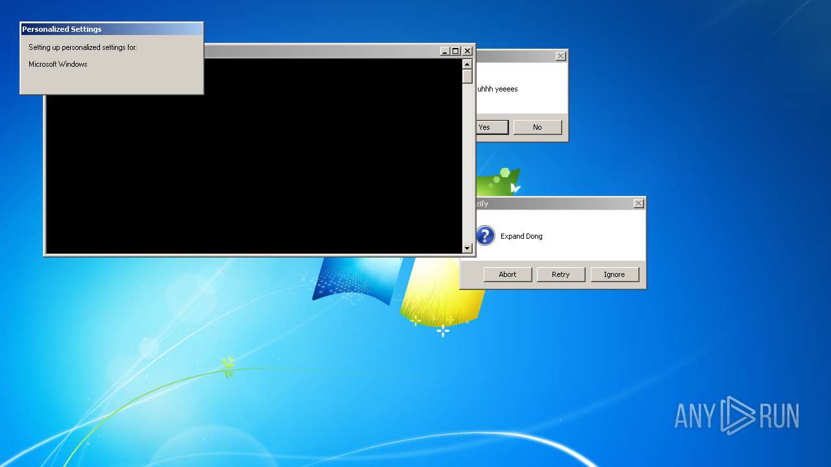
Task: Click Ignore in the Expand Dong dialog
Action: (614, 274)
